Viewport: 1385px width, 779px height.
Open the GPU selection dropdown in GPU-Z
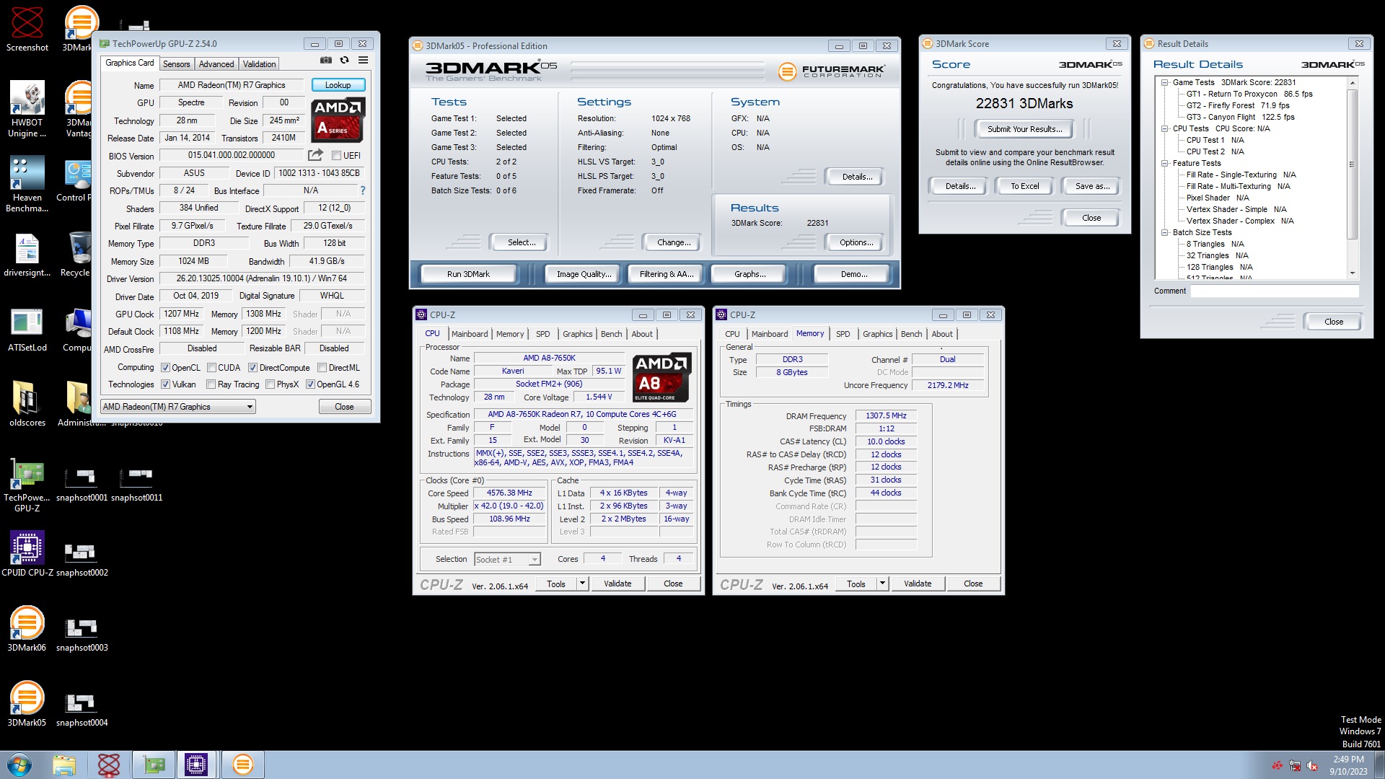pyautogui.click(x=177, y=407)
